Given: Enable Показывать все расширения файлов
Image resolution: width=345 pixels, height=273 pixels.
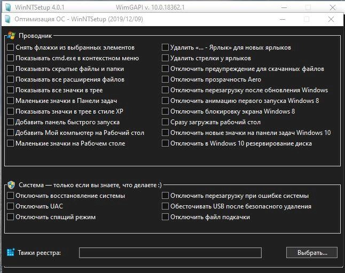Looking at the screenshot, I should click(x=10, y=79).
